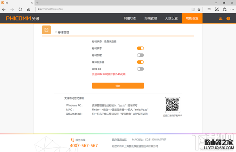Viewport: 236px width, 152px height.
Task: Make a web note pen icon
Action: pos(217,9)
